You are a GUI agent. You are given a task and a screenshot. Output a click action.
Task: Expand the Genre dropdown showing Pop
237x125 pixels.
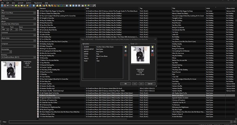click(x=34, y=29)
